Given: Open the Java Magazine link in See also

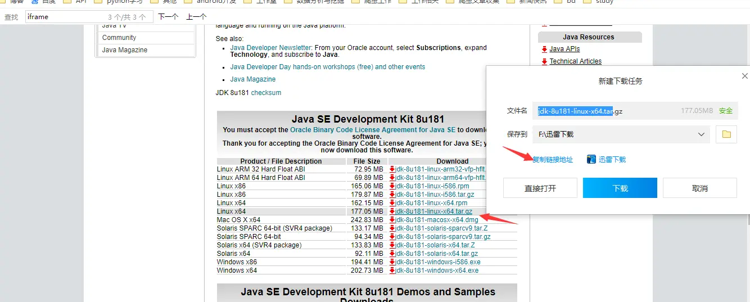Looking at the screenshot, I should pos(252,79).
